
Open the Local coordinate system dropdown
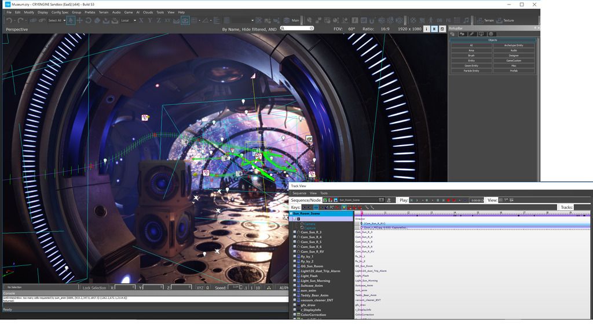pyautogui.click(x=129, y=20)
